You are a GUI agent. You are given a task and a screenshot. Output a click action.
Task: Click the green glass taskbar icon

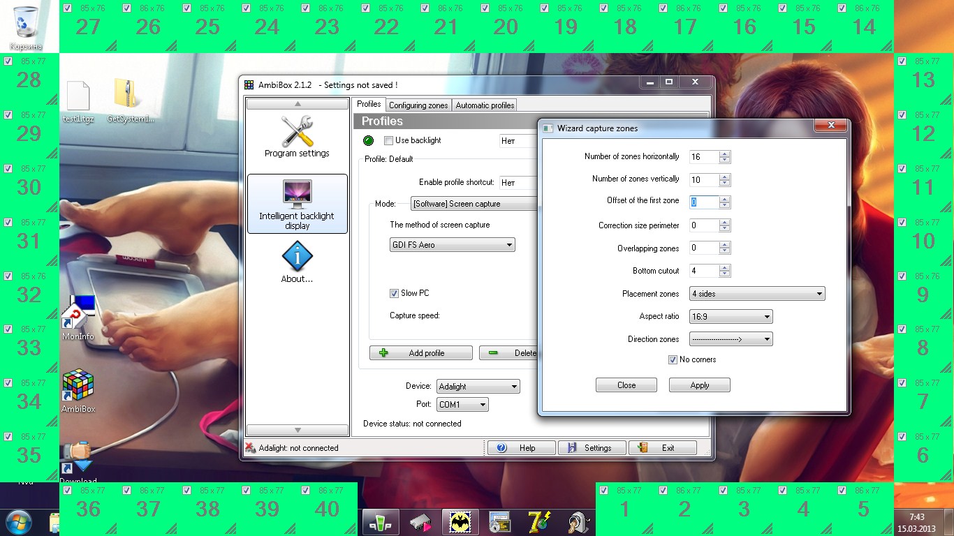click(x=379, y=522)
